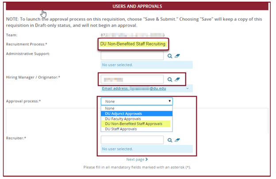Screen dimensions: 276x179
Task: Click the Recruiter input field
Action: click(x=132, y=140)
